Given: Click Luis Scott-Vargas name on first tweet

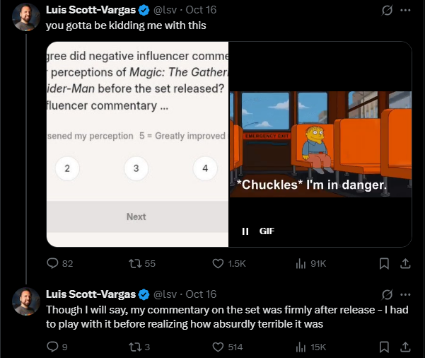Looking at the screenshot, I should click(90, 11).
